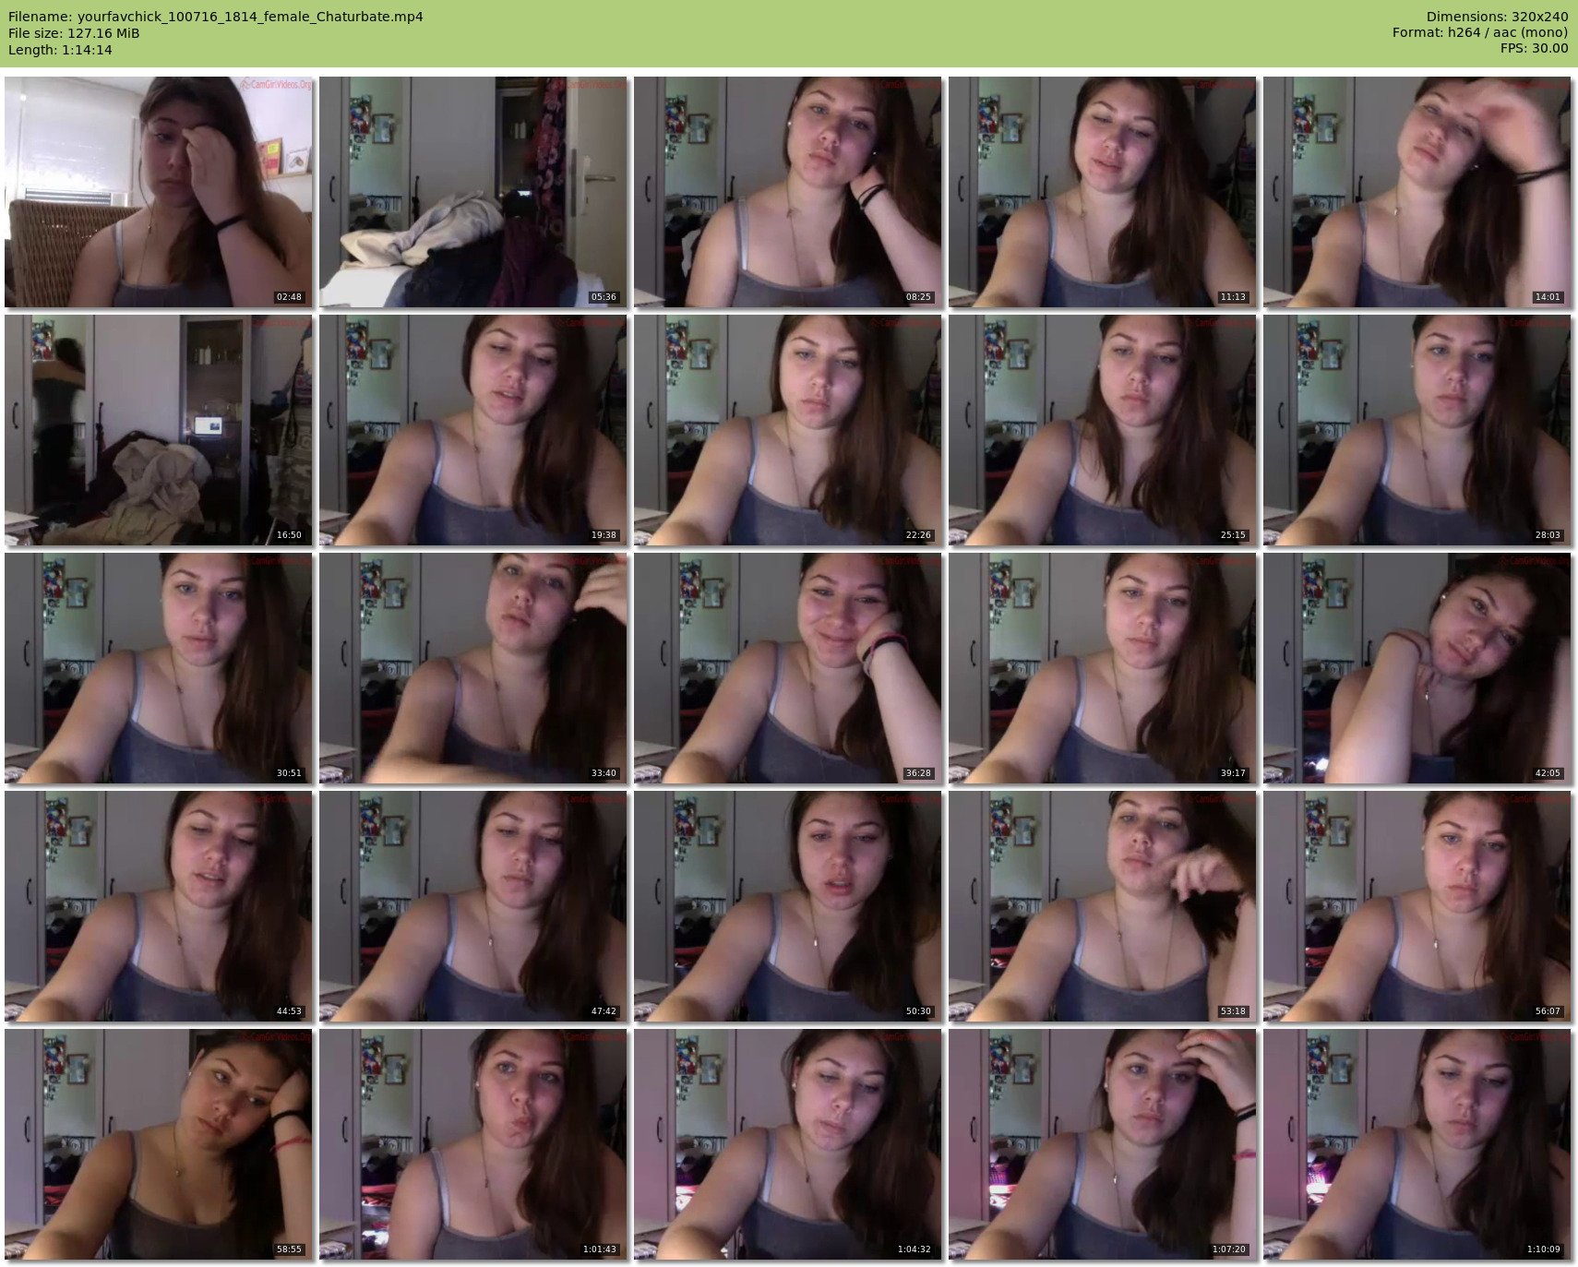
Task: Click the frame marked 1:07:20
Action: (1103, 1144)
